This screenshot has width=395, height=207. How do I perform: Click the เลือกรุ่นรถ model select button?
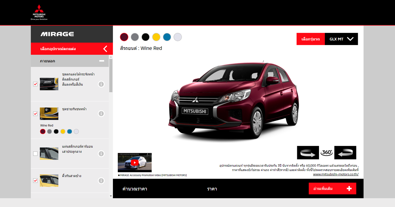(x=311, y=39)
